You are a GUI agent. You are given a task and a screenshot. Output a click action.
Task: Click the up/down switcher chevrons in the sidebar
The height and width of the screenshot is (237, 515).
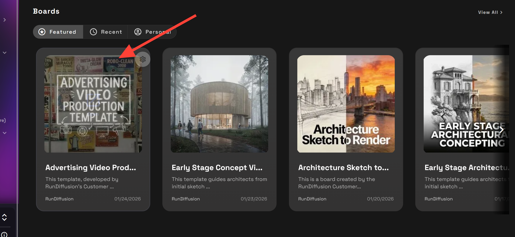[x=4, y=217]
